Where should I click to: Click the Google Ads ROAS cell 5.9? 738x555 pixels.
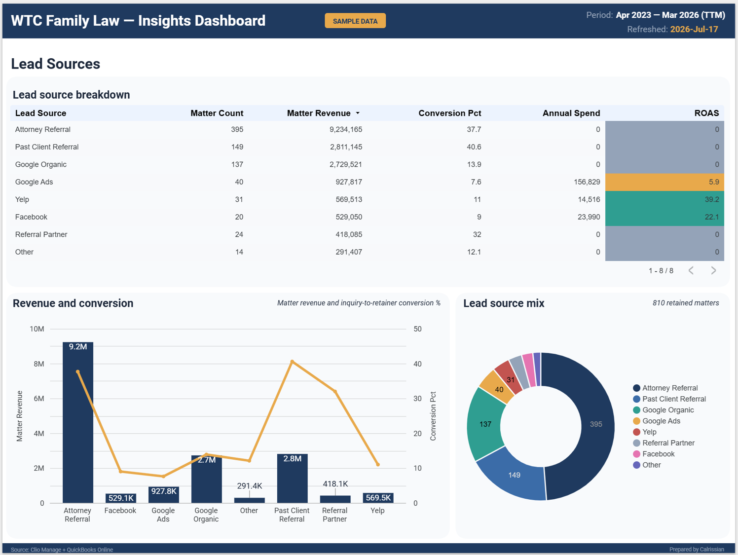point(664,182)
